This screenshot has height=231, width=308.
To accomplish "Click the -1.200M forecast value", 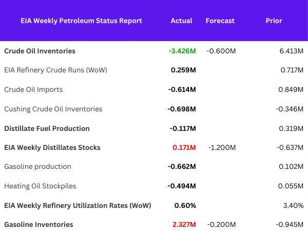I will (222, 147).
